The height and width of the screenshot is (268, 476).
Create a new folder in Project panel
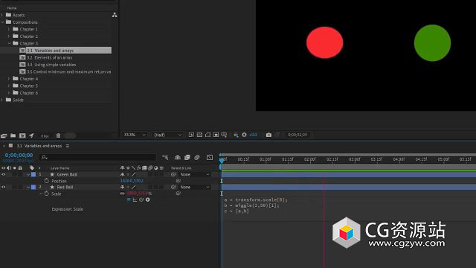13,135
